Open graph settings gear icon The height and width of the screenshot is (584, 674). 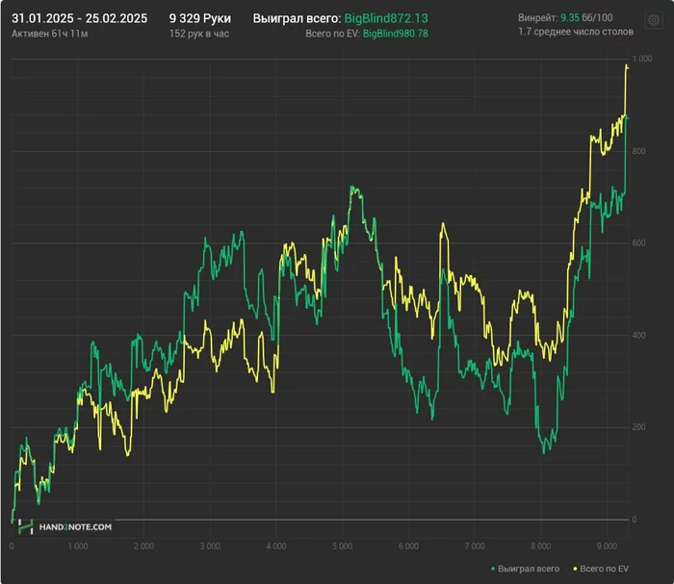[655, 18]
